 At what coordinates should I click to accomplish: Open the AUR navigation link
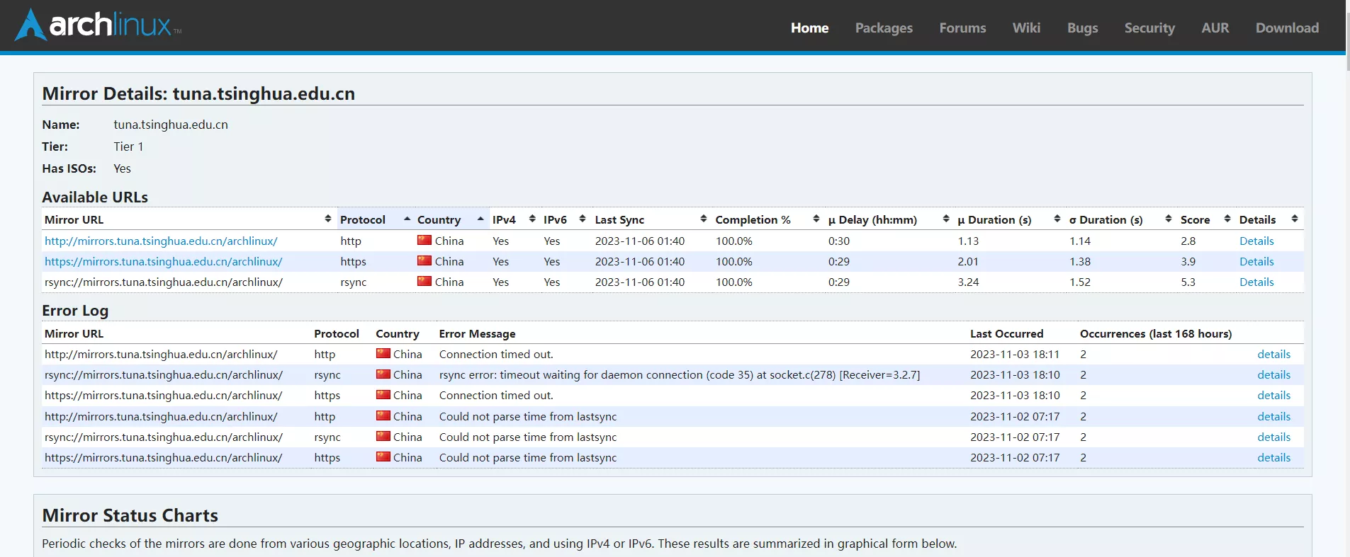[1215, 28]
